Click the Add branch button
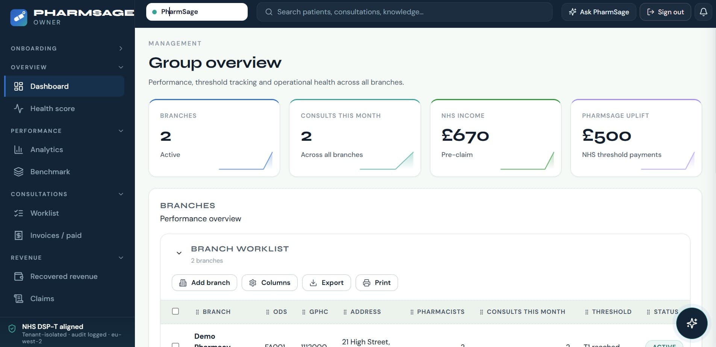 click(x=204, y=283)
